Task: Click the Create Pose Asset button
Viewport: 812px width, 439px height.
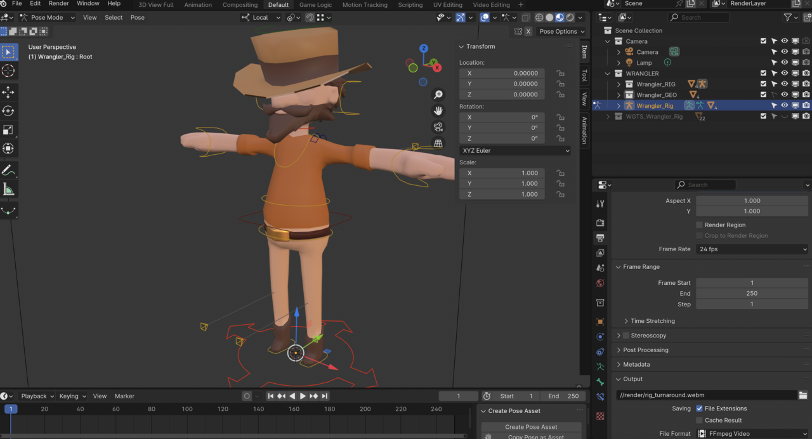Action: [531, 427]
